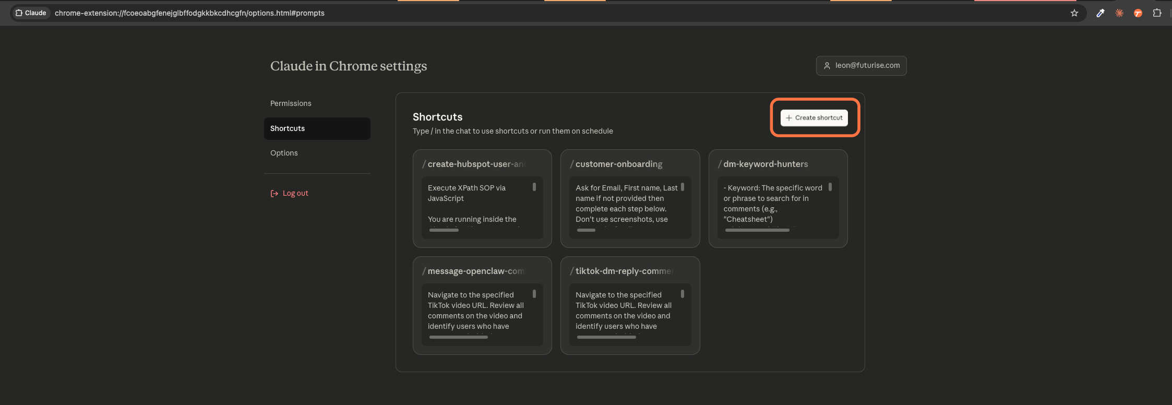The height and width of the screenshot is (405, 1172).
Task: Click the vertical scrollbar in the customer-onboarding card
Action: click(683, 187)
